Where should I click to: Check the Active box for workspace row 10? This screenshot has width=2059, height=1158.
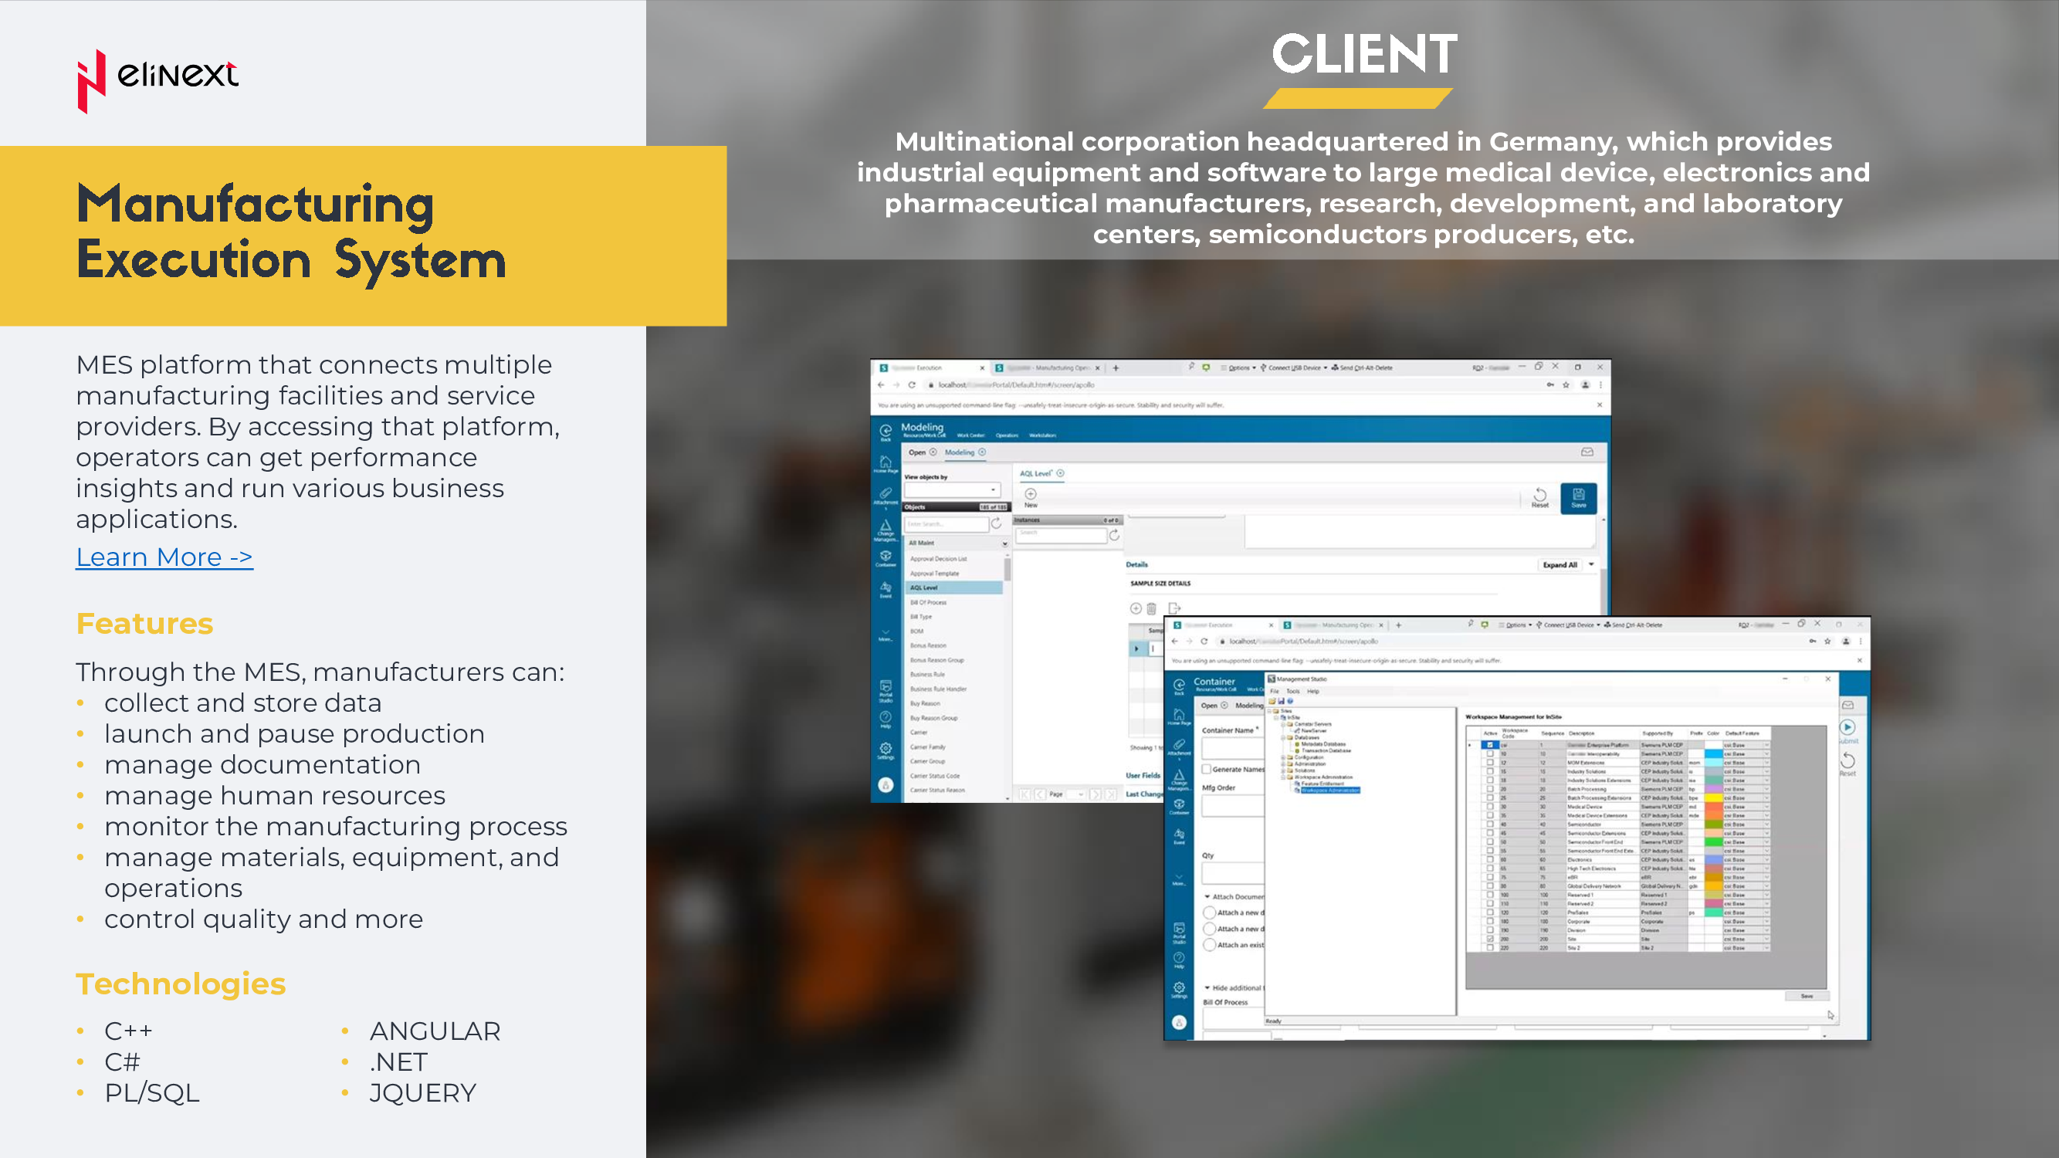[1490, 753]
